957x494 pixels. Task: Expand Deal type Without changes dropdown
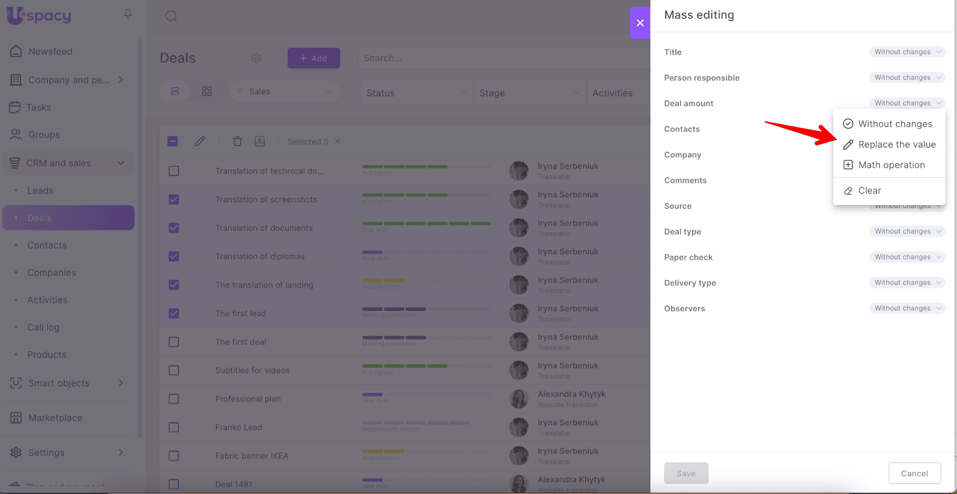tap(907, 231)
